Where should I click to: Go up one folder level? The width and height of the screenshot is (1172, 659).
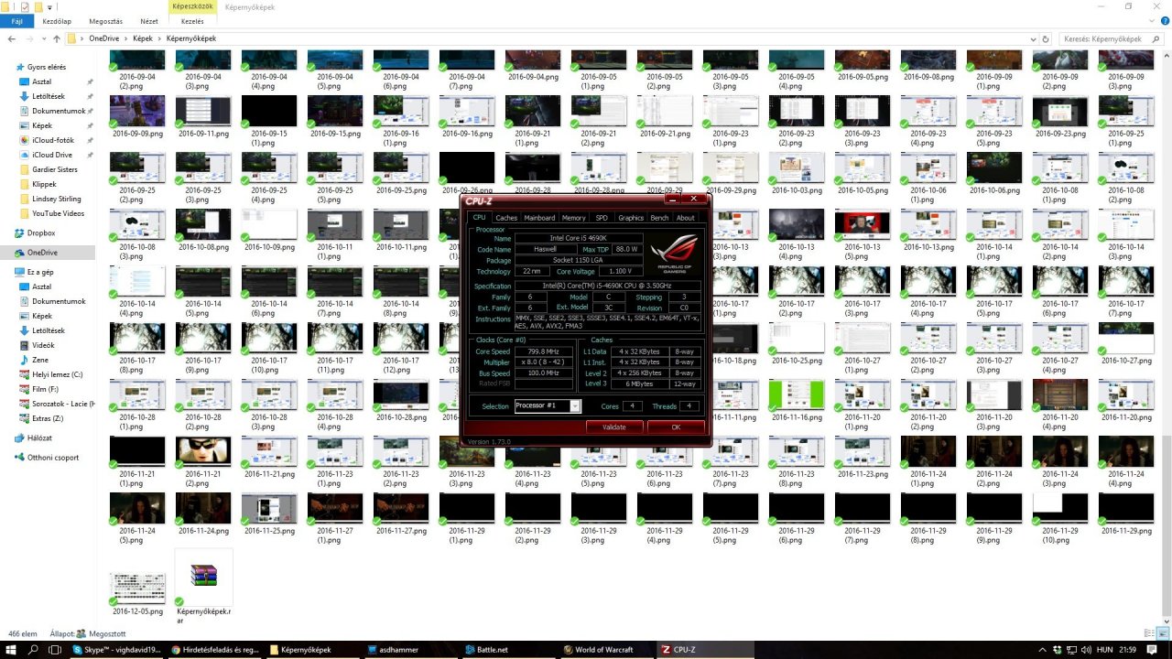tap(57, 39)
